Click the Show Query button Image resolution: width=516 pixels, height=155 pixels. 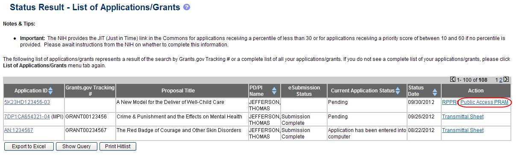coord(76,146)
